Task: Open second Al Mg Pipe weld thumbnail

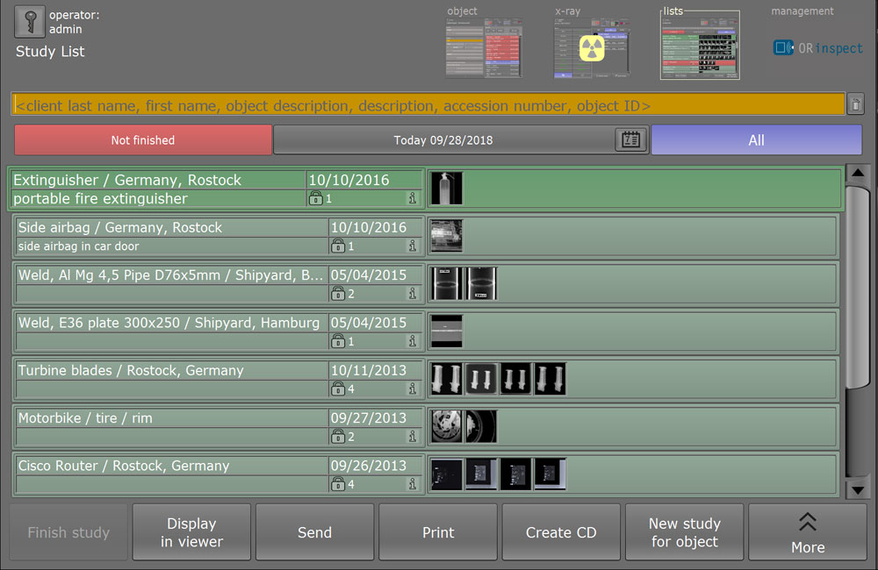Action: [481, 283]
